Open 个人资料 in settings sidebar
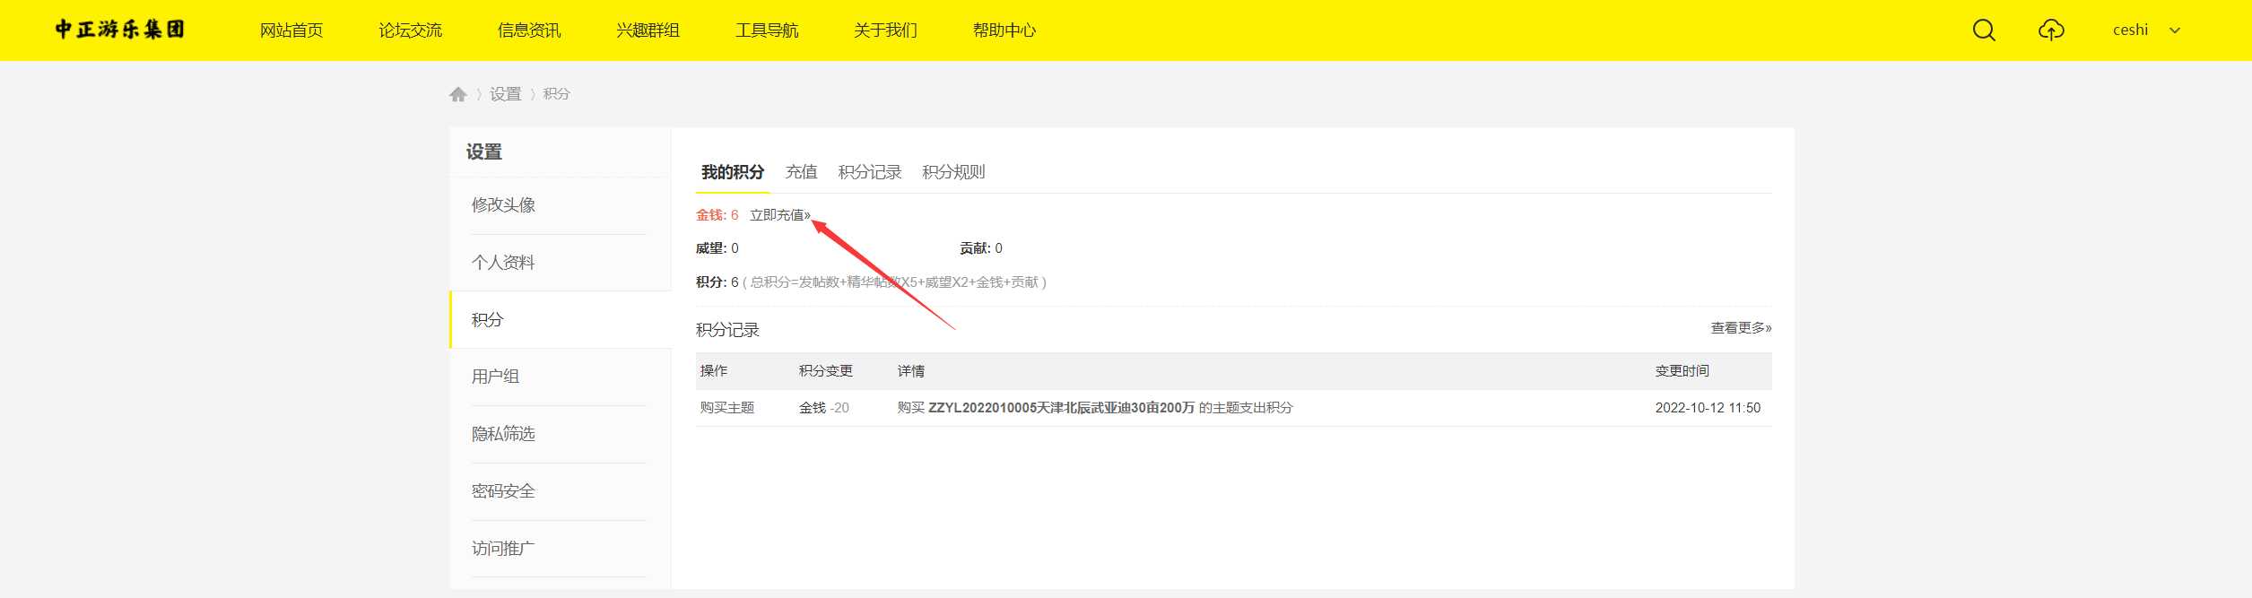 (503, 263)
